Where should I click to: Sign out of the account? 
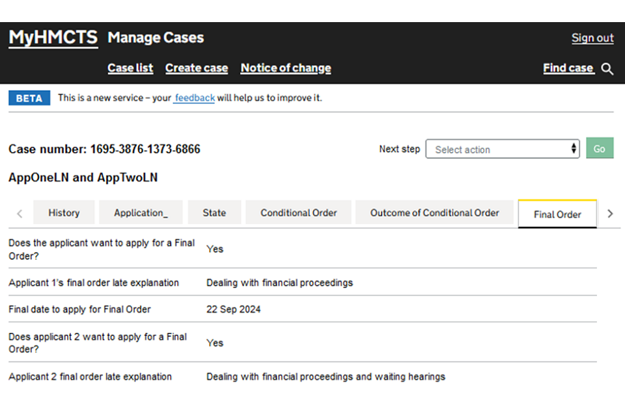pyautogui.click(x=592, y=38)
